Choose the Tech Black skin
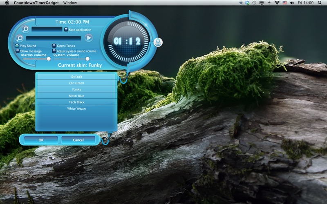This screenshot has width=327, height=204. pos(76,102)
